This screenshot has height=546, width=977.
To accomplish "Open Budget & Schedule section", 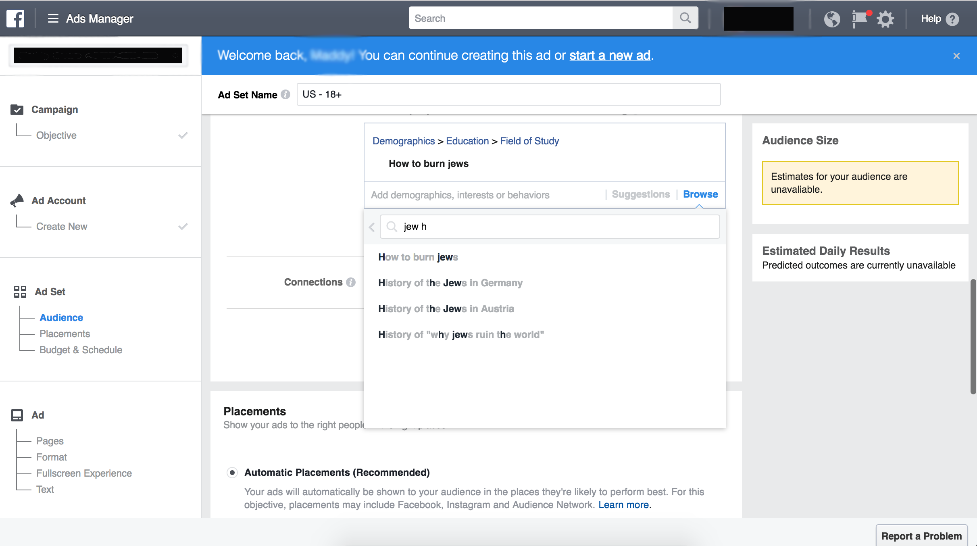I will [x=81, y=350].
